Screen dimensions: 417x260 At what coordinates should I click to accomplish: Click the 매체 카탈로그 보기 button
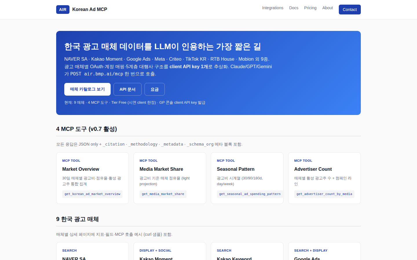click(x=87, y=89)
